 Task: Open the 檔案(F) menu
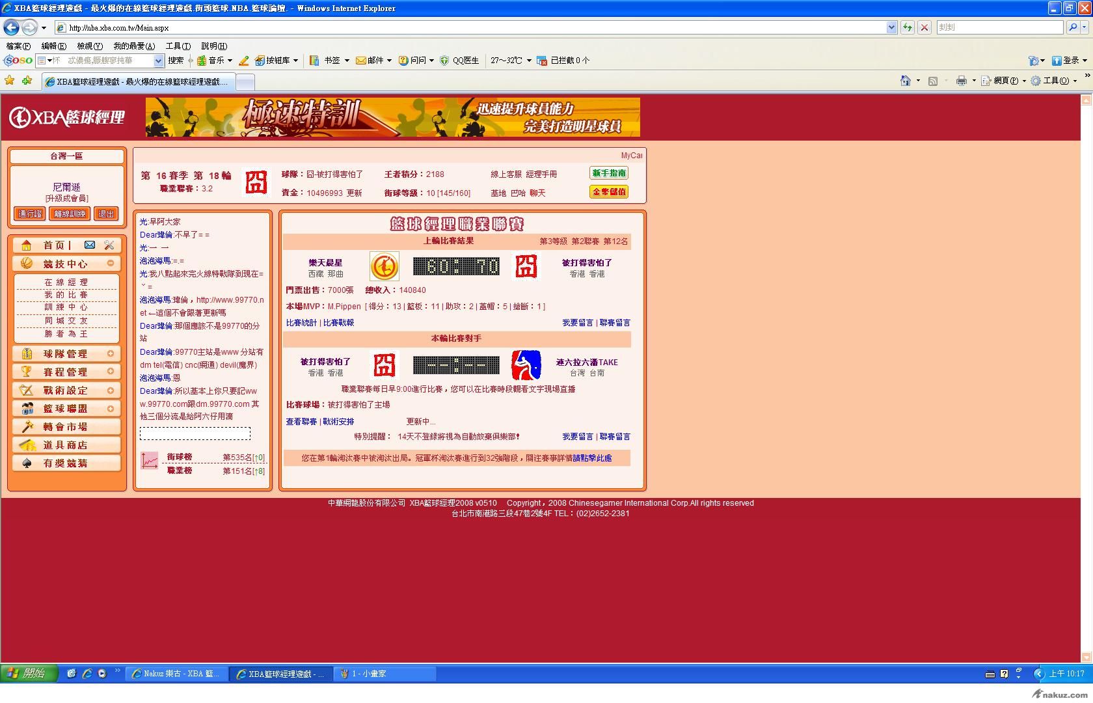point(18,46)
